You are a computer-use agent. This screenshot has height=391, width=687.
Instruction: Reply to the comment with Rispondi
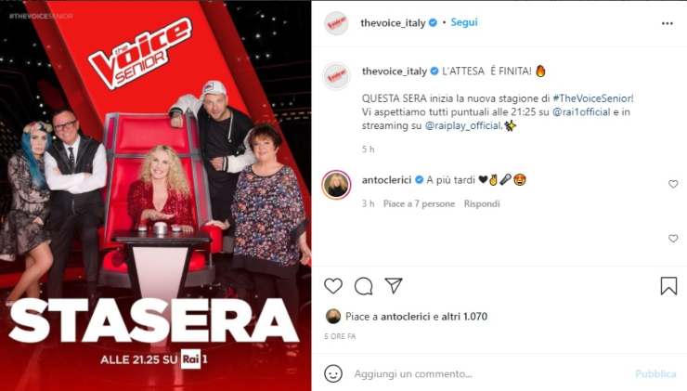pyautogui.click(x=482, y=203)
